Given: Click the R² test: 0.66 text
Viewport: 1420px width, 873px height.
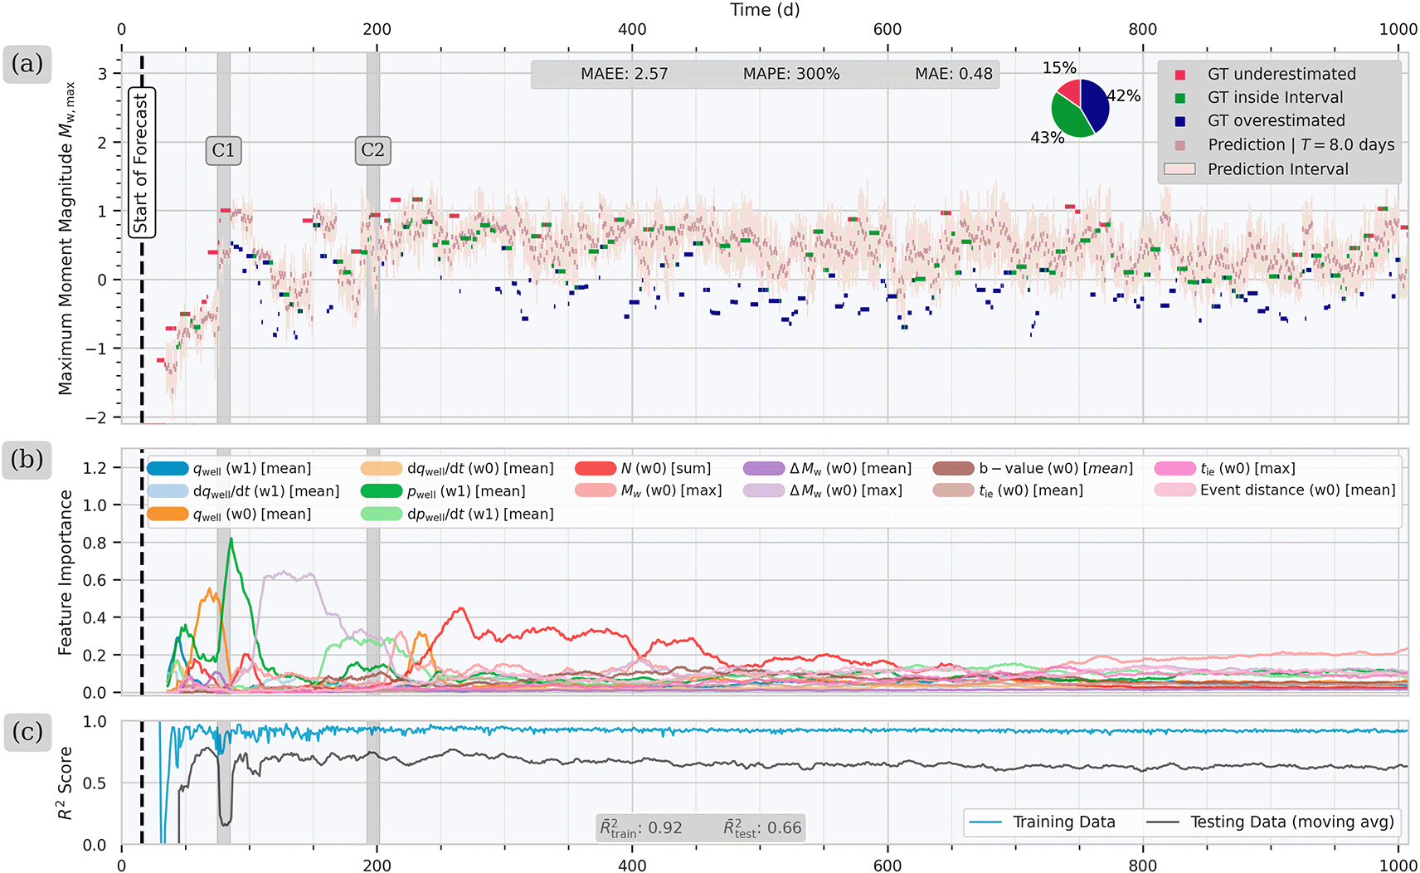Looking at the screenshot, I should pos(763,827).
